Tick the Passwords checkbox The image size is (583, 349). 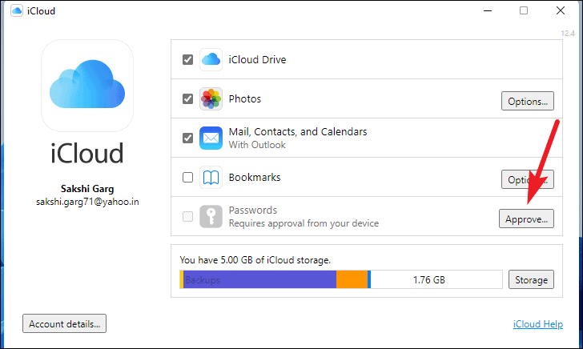187,216
